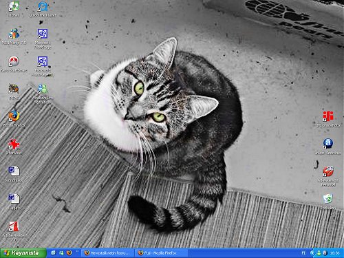Click the Firefox quick launch icon

[x=69, y=252]
